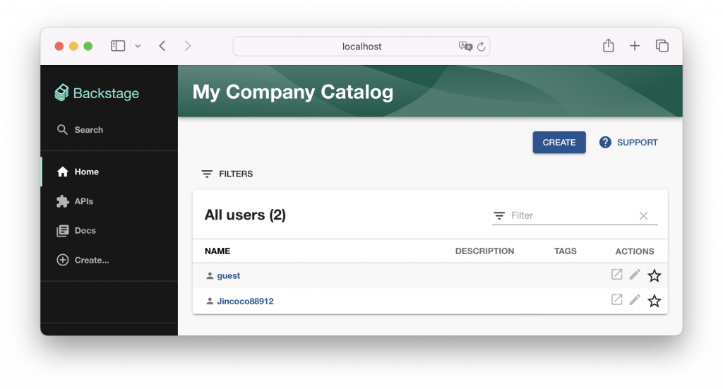Image resolution: width=723 pixels, height=389 pixels.
Task: Clear the Filter field with X
Action: point(643,216)
